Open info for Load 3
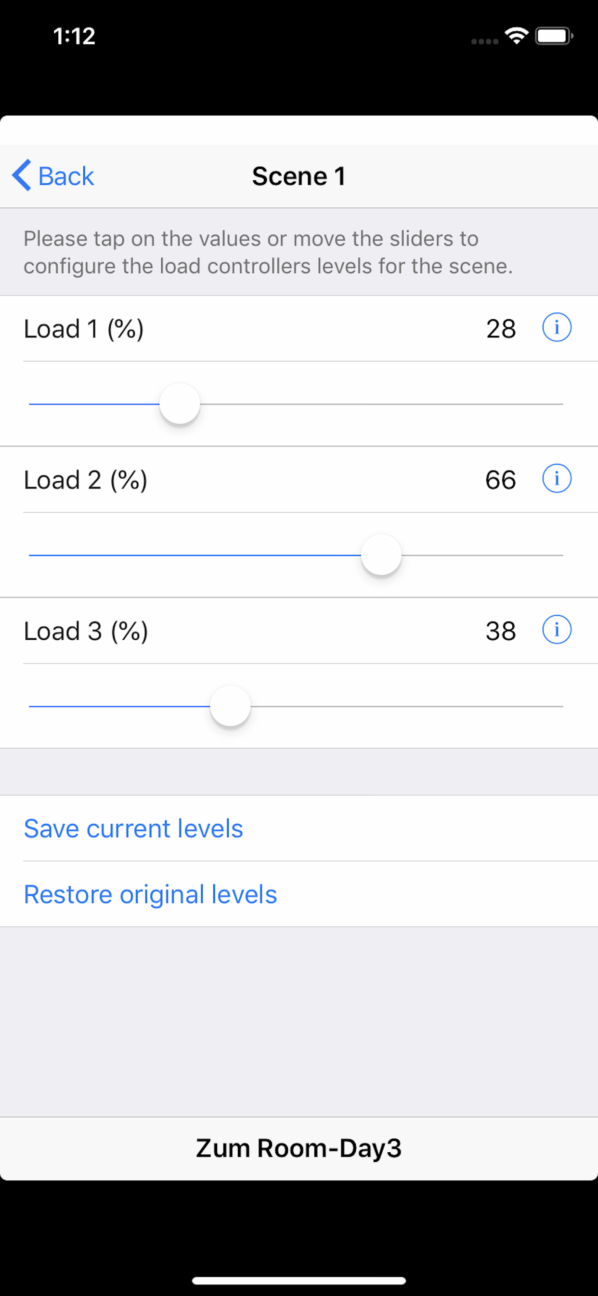598x1296 pixels. (556, 630)
